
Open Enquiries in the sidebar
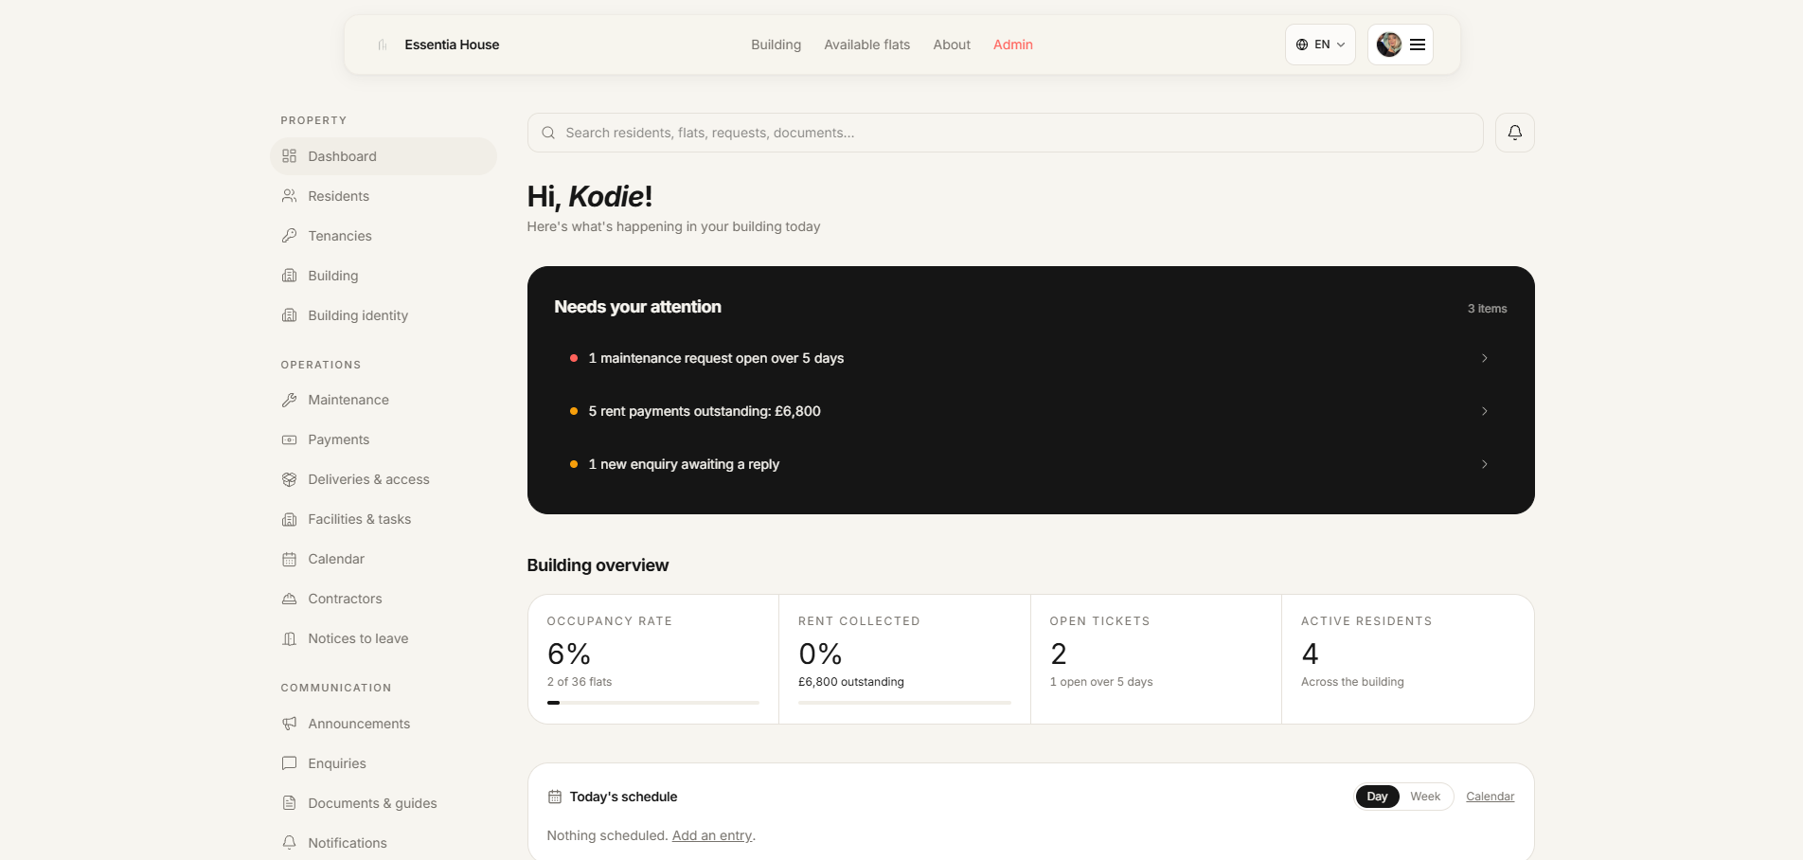384,763
